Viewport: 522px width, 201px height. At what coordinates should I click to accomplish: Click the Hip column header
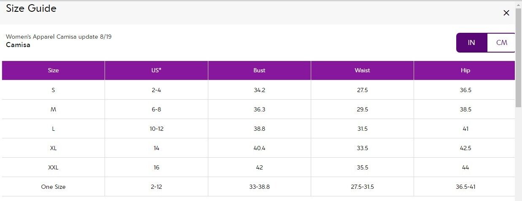465,70
